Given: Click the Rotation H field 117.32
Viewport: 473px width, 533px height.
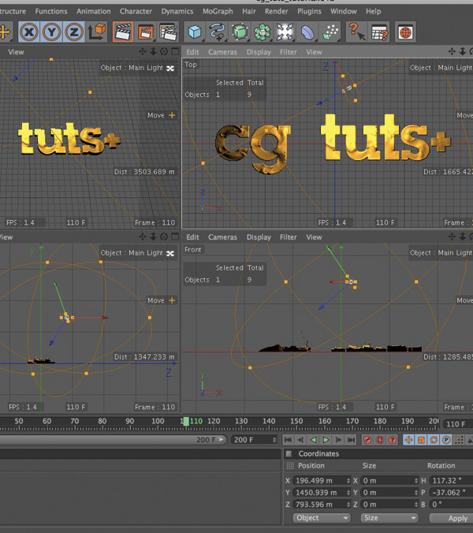Looking at the screenshot, I should pyautogui.click(x=451, y=481).
